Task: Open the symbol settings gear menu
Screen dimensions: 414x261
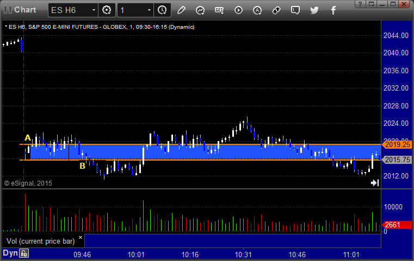Action: click(107, 10)
